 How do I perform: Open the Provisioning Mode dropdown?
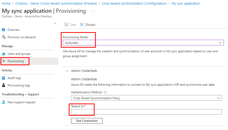143,43
